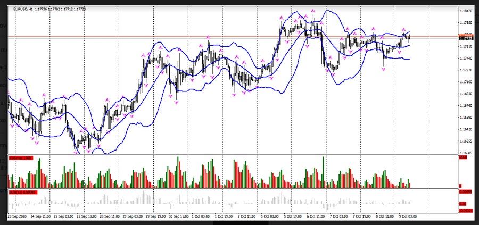Click the 1.16930 price scale label
Screen dimensions: 479x225
coord(466,94)
